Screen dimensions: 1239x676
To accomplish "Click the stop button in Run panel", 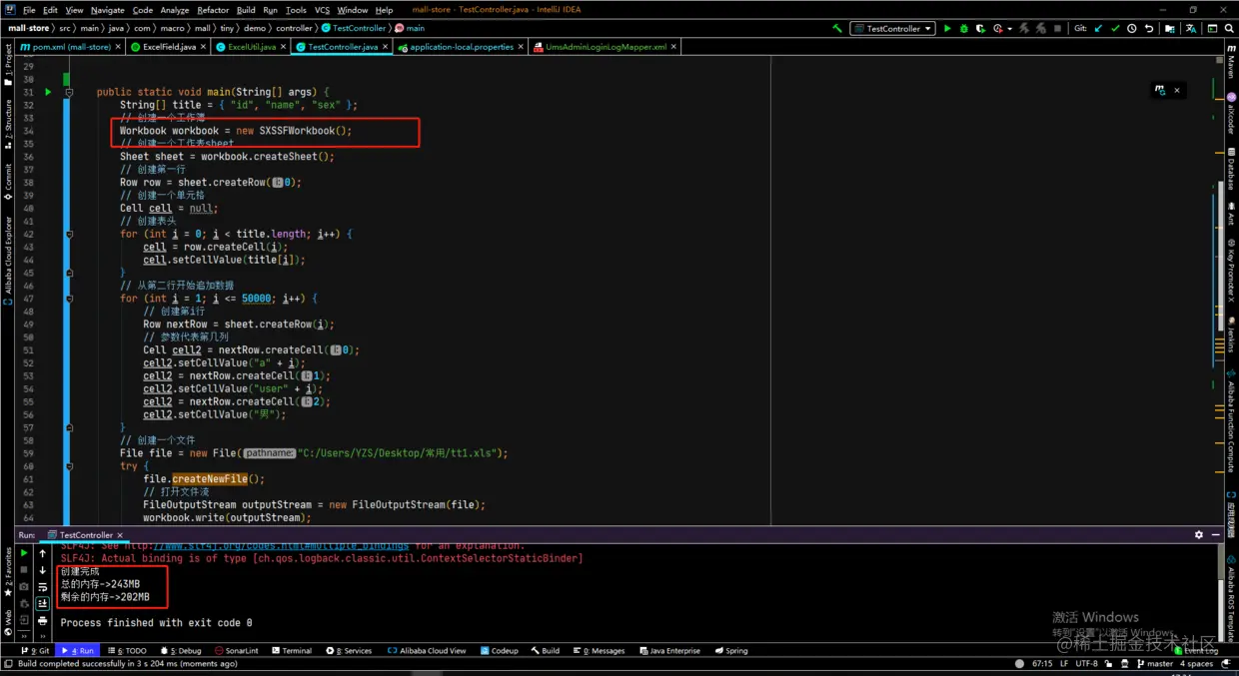I will pos(24,569).
